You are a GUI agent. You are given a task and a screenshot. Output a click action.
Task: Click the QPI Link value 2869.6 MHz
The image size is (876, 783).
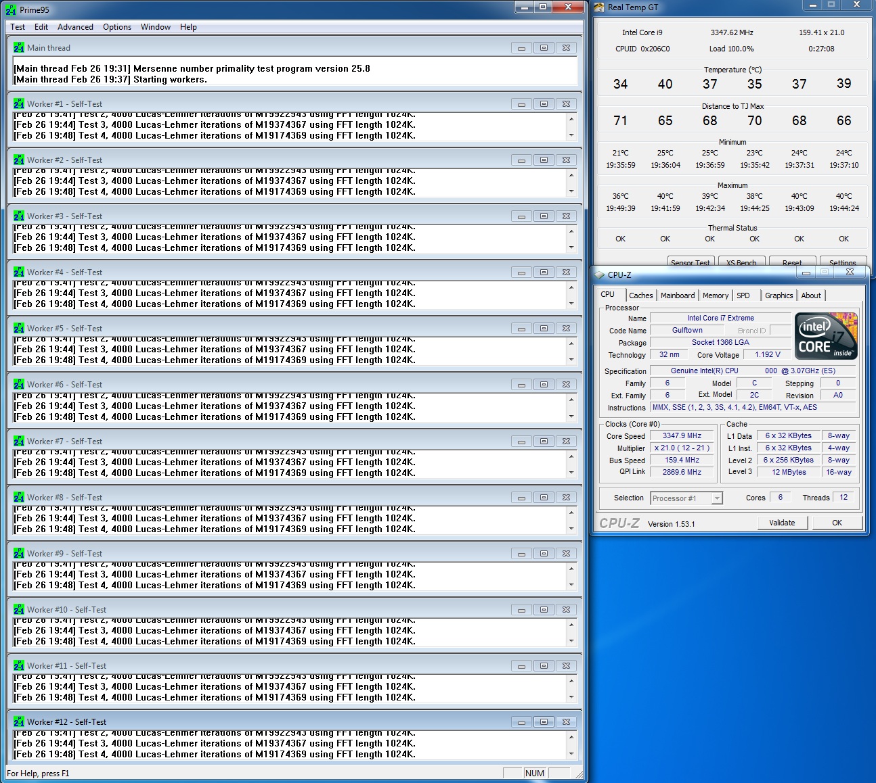(682, 473)
